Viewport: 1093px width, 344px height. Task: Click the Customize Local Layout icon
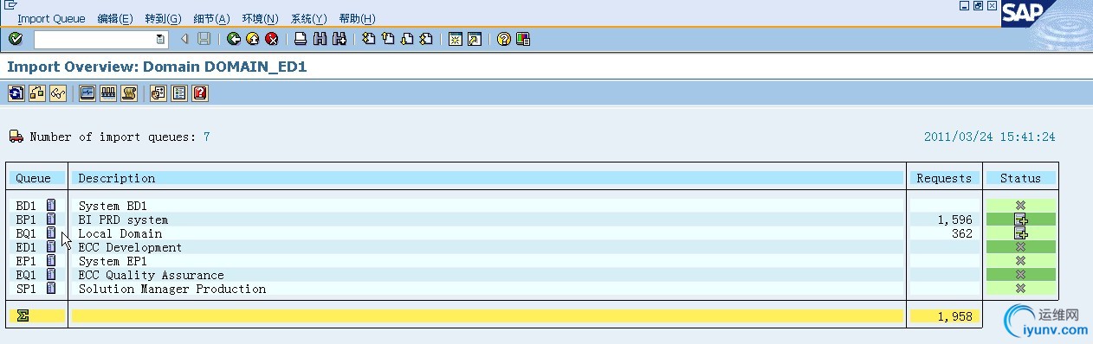[x=522, y=39]
